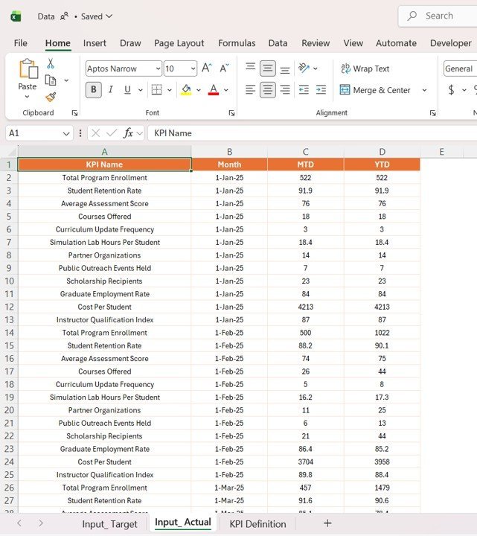Apply the Borders tool
Image resolution: width=477 pixels, height=536 pixels.
(x=156, y=90)
